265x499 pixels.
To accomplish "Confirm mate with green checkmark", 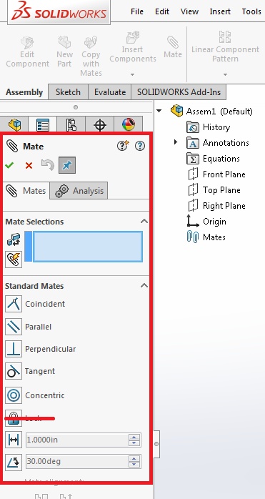I will click(9, 165).
